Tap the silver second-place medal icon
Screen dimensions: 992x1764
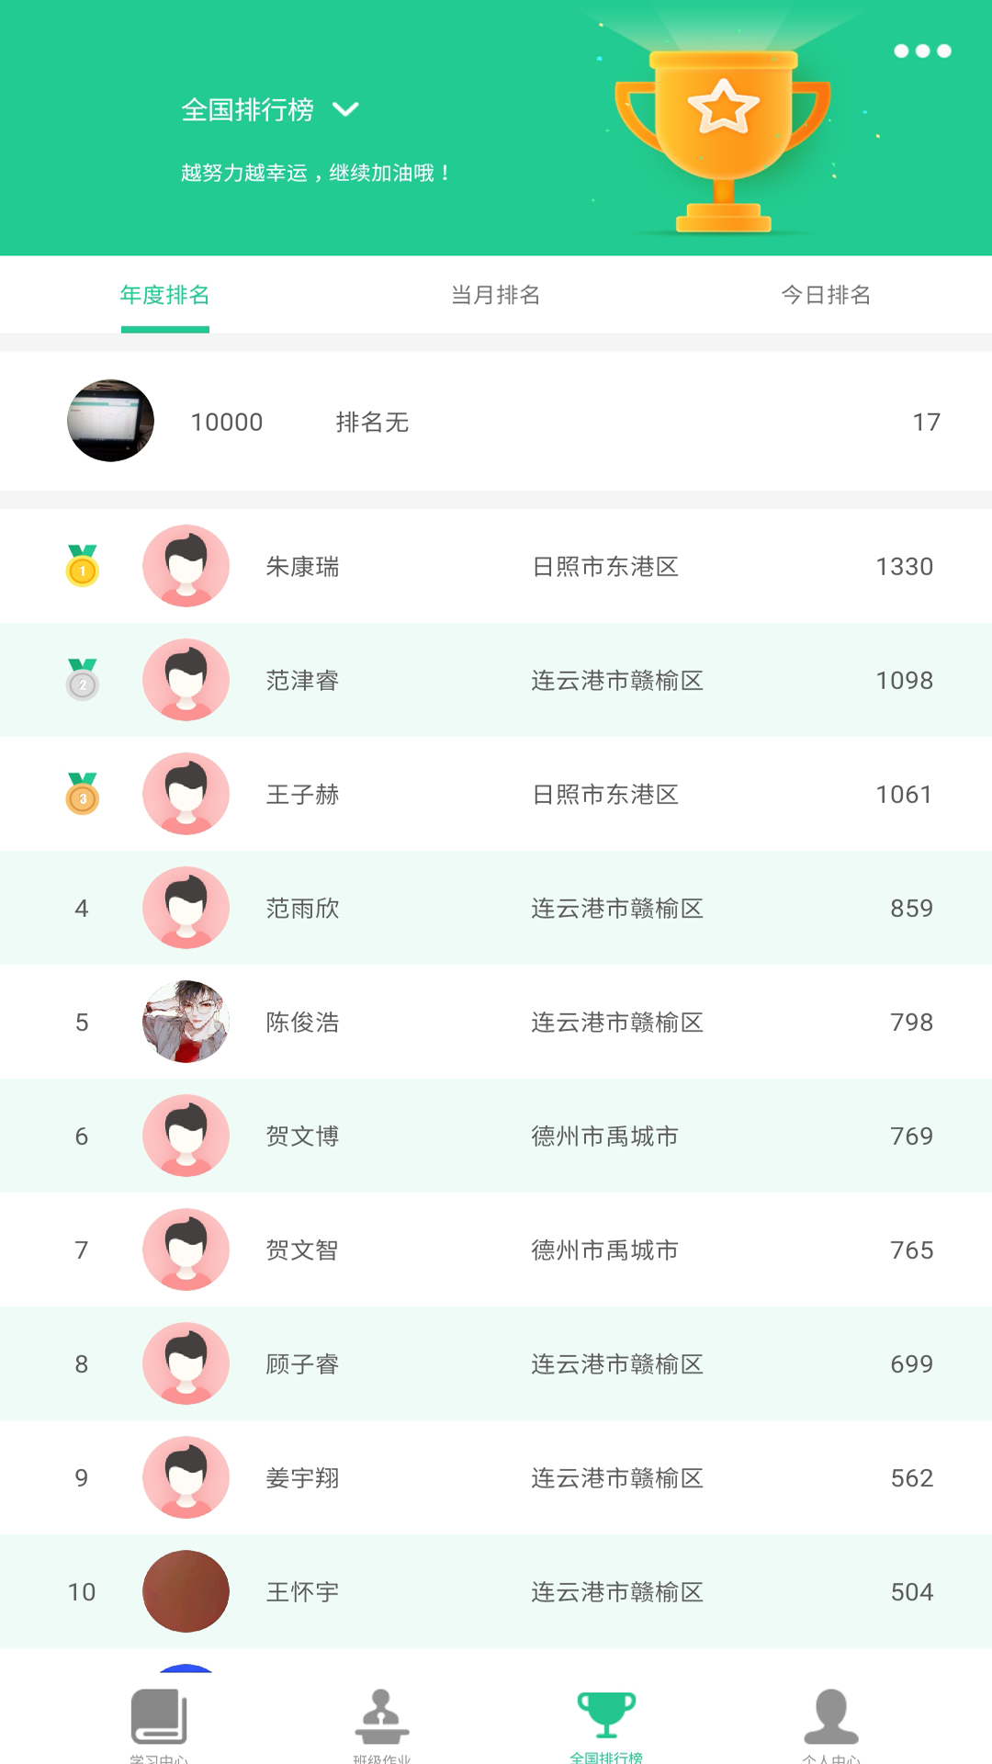83,680
